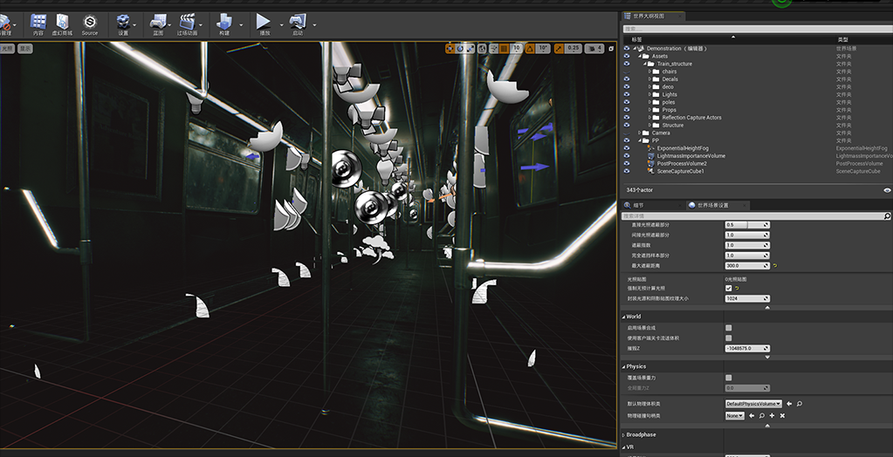Enable the 启用场景合成 checkbox

point(729,328)
